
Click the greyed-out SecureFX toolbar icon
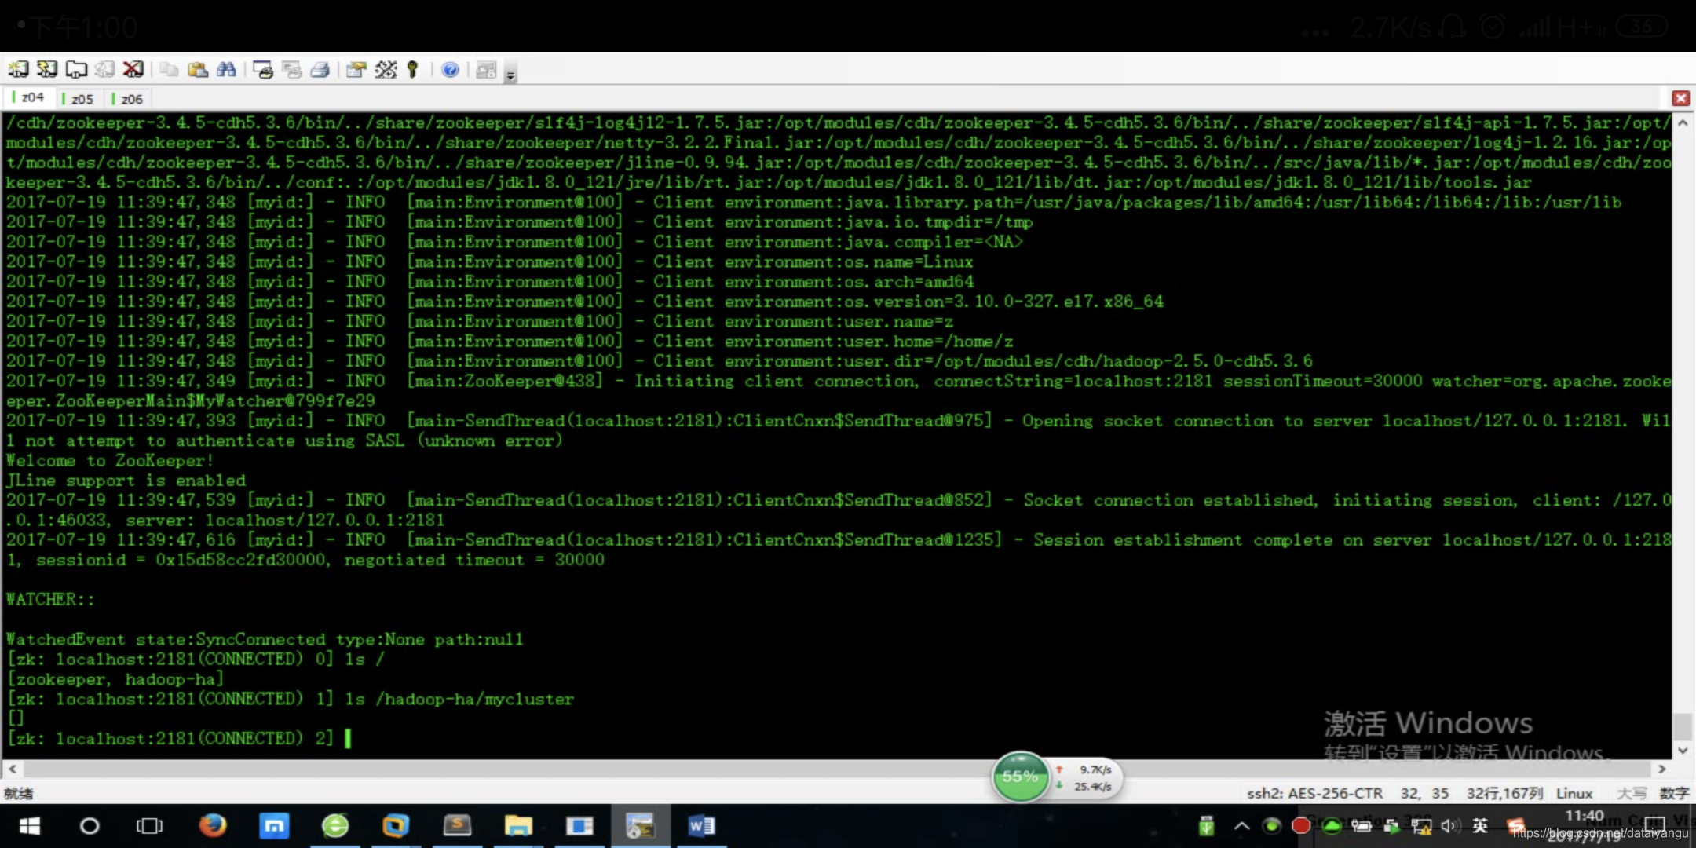point(487,70)
